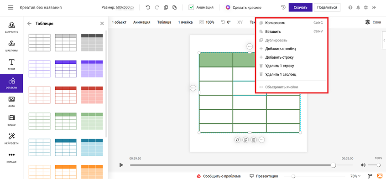Screen dimensions: 386x179
Task: Choose Удалить 1 столбец in context menu
Action: (x=292, y=74)
